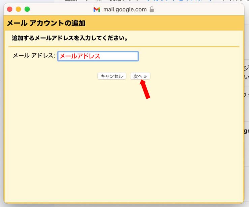Maximize the window using green button
The height and width of the screenshot is (207, 249).
(x=27, y=9)
